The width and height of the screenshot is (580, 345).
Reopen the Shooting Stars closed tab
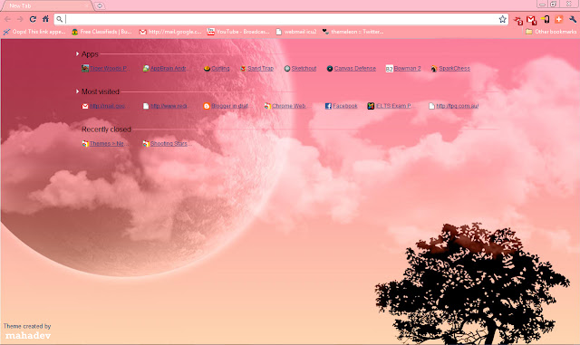pyautogui.click(x=170, y=144)
